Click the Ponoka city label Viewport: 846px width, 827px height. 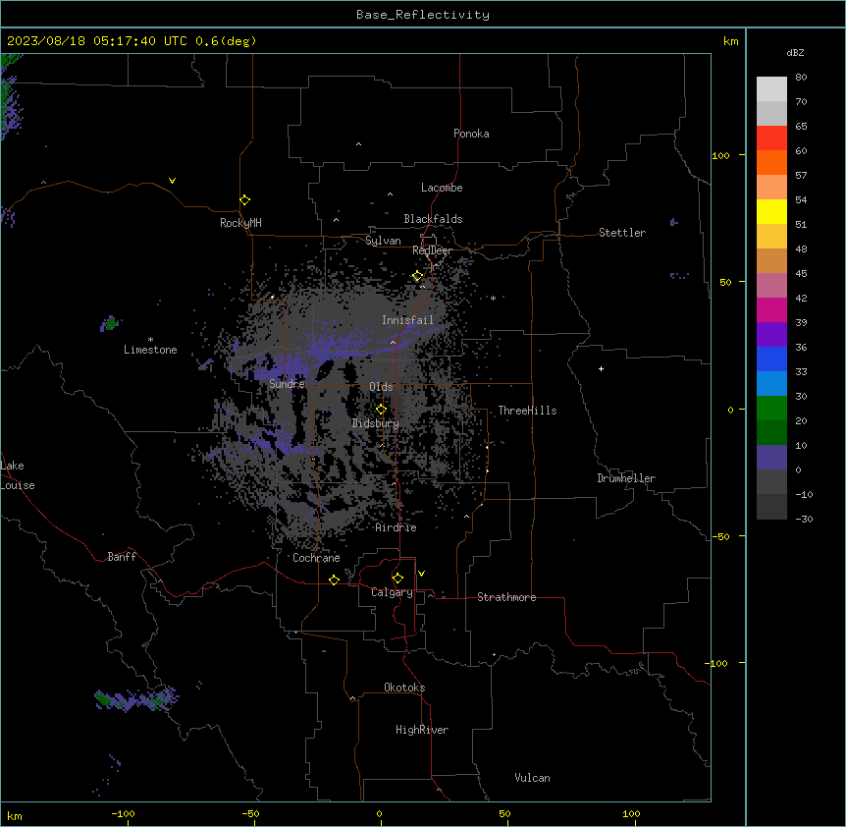click(x=471, y=134)
